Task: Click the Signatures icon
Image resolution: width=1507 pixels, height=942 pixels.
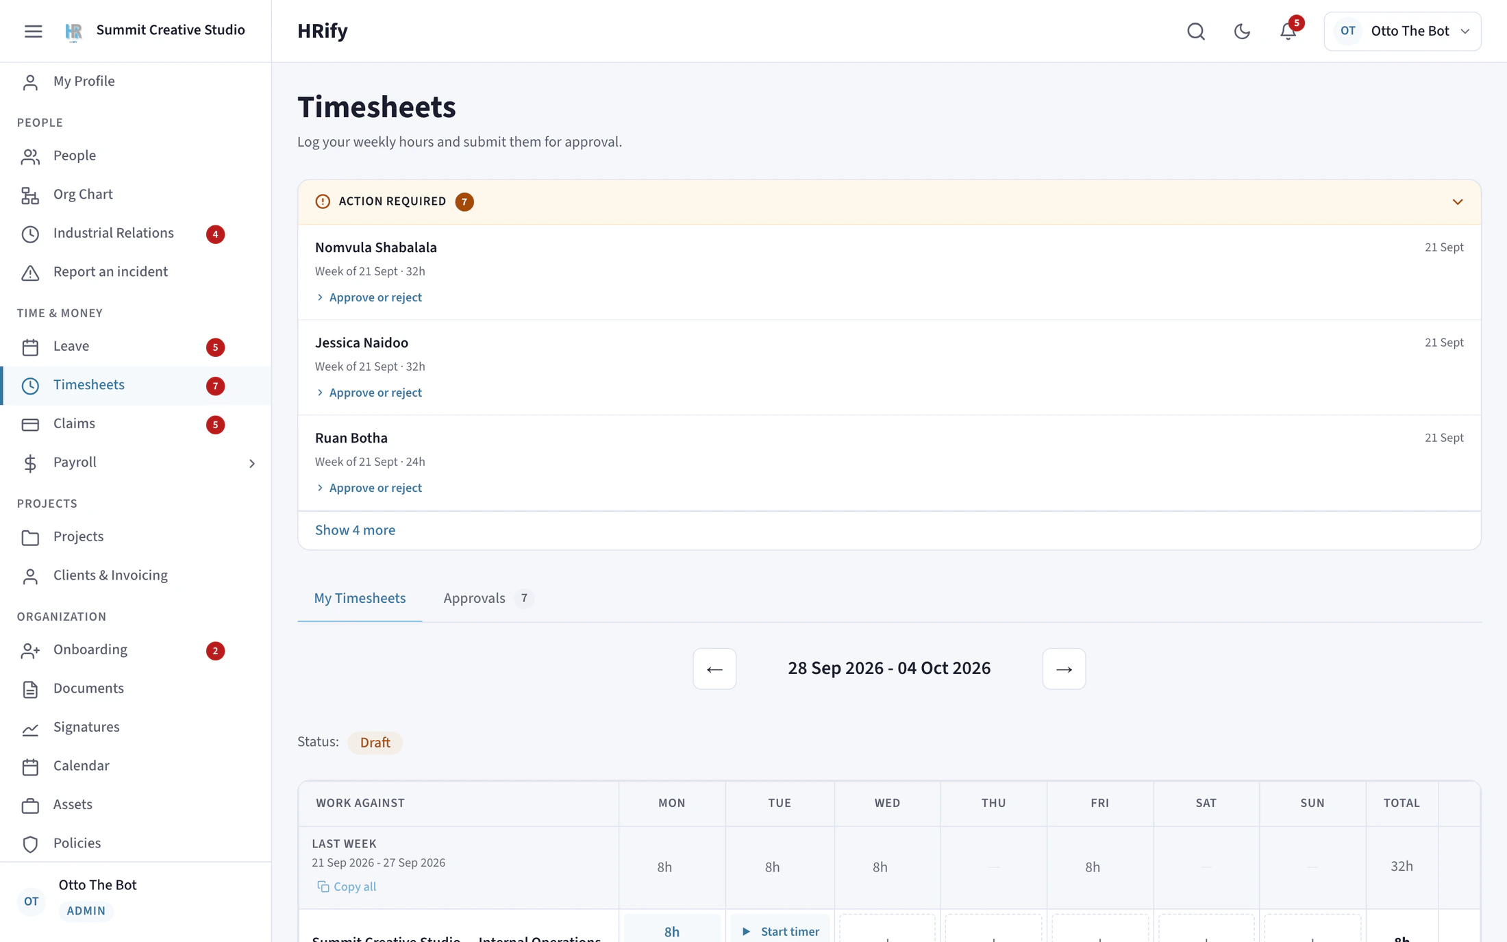Action: pos(30,729)
